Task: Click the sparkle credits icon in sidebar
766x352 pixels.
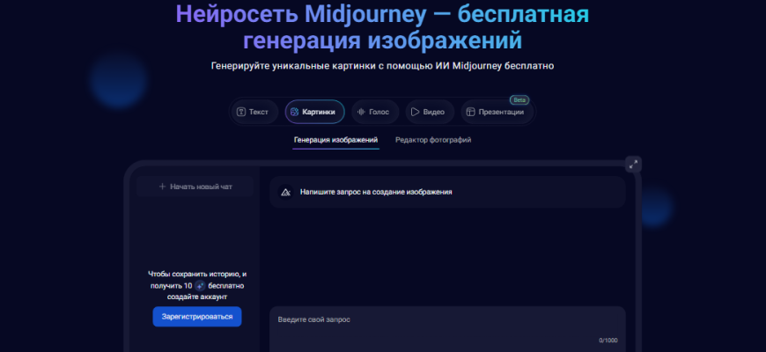Action: point(200,286)
